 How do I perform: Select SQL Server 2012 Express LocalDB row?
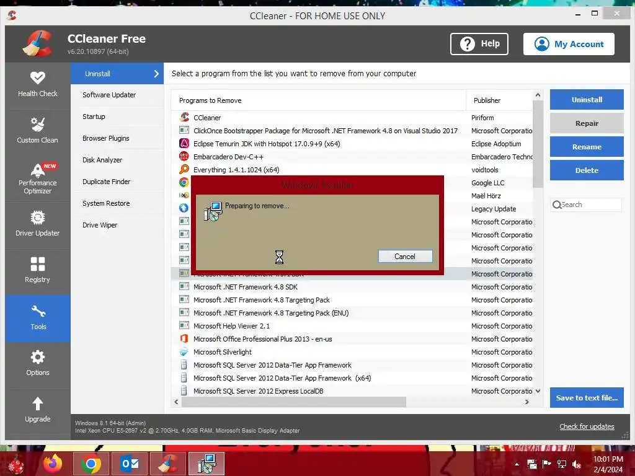(352, 390)
